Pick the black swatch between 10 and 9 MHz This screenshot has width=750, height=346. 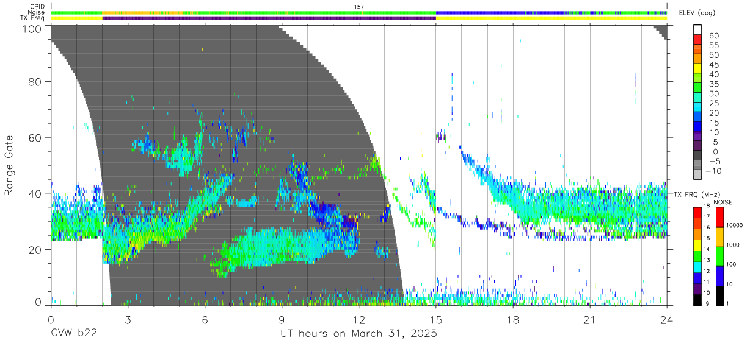698,298
